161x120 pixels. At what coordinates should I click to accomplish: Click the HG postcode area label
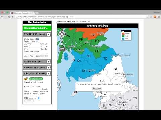120,98
